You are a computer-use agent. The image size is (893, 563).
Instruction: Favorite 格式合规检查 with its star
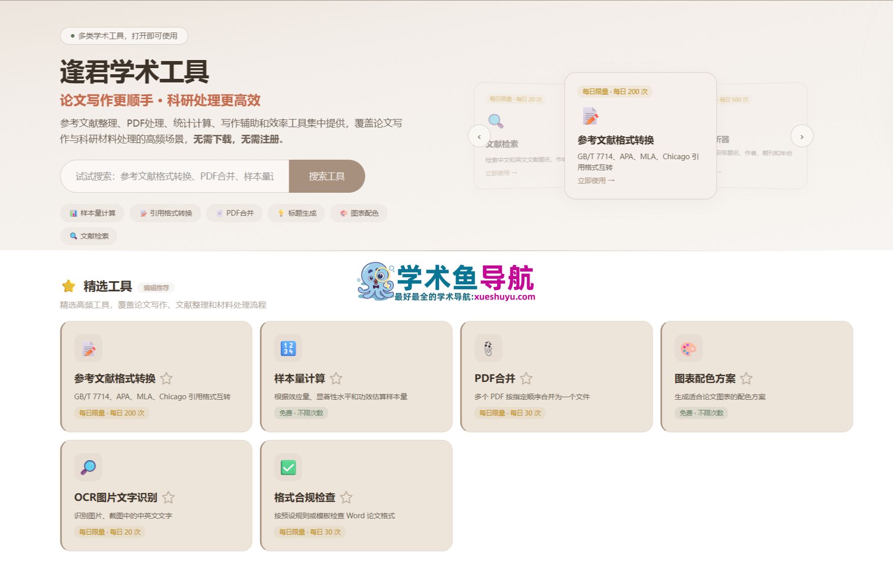pyautogui.click(x=346, y=497)
